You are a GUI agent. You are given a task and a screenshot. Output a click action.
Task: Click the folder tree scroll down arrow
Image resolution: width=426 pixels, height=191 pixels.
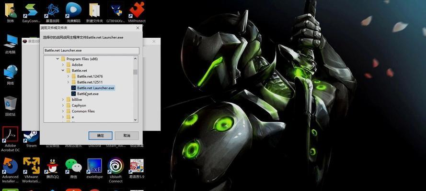[x=135, y=119]
